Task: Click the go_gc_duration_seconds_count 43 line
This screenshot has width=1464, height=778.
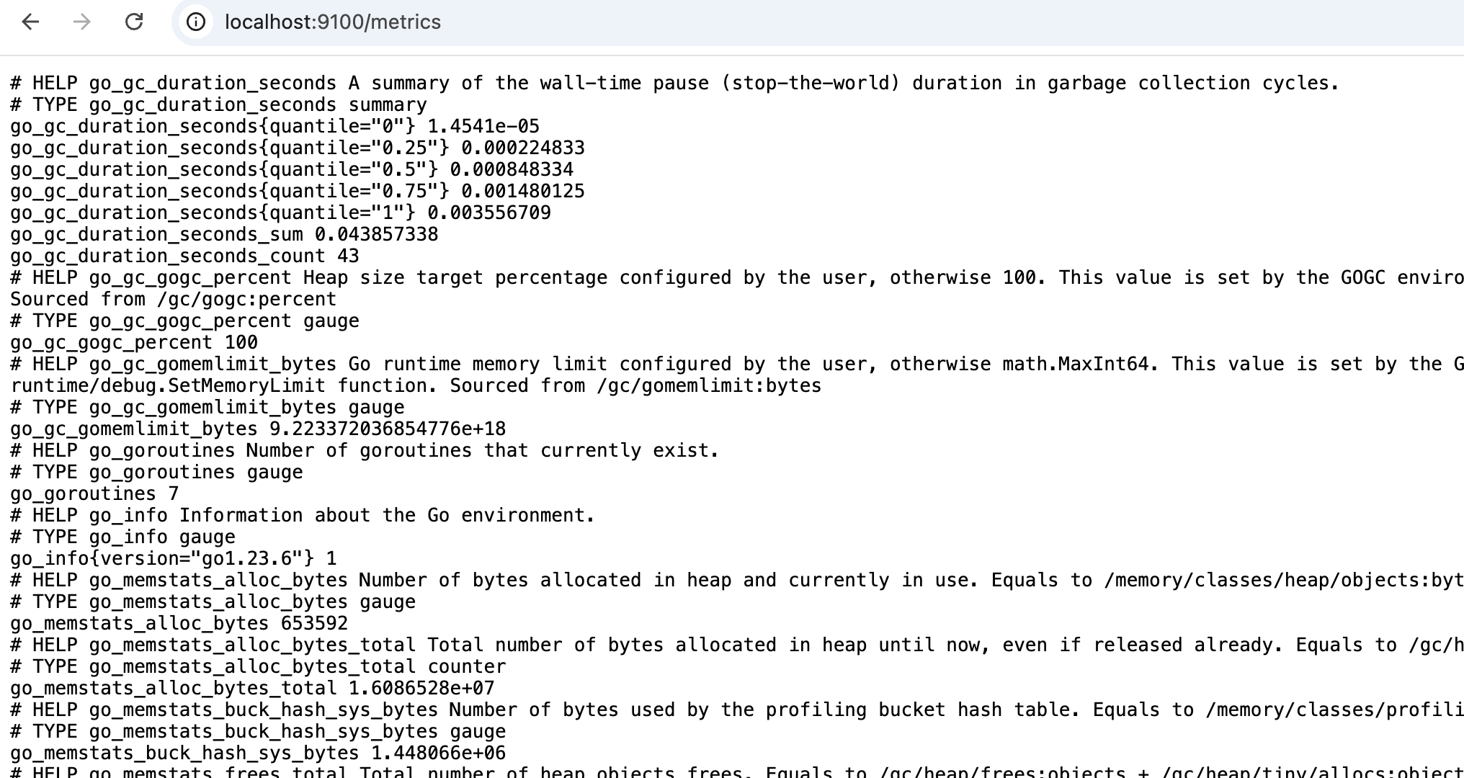Action: click(184, 256)
